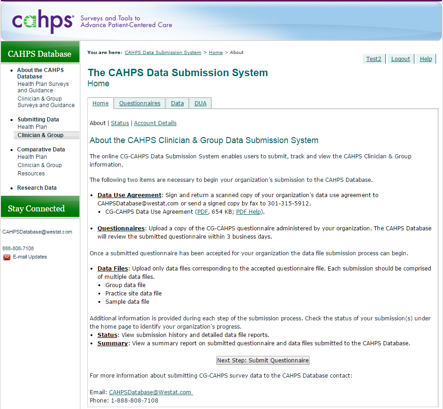Click the Phone: 1-888-808-7108 text
443x409 pixels.
tap(124, 401)
